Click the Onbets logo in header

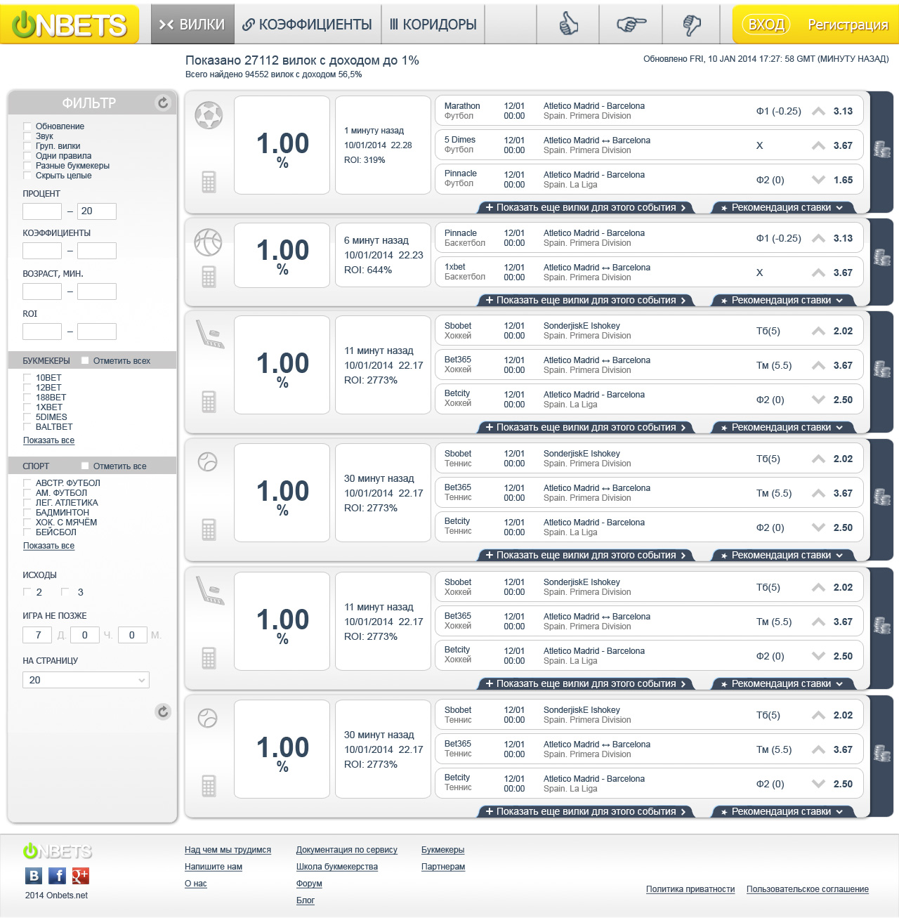coord(70,25)
